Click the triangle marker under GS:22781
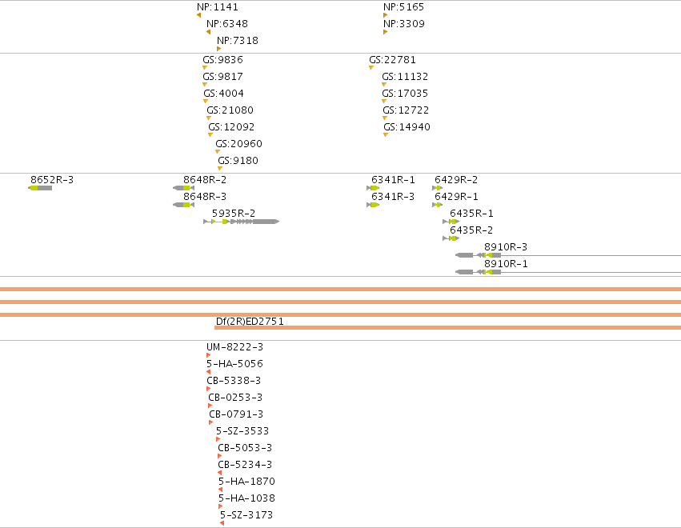The width and height of the screenshot is (681, 528). coord(371,68)
